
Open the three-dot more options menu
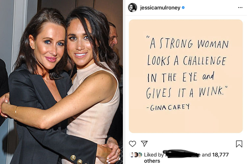point(240,8)
